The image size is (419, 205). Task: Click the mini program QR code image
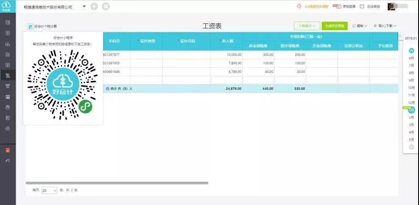pos(63,84)
